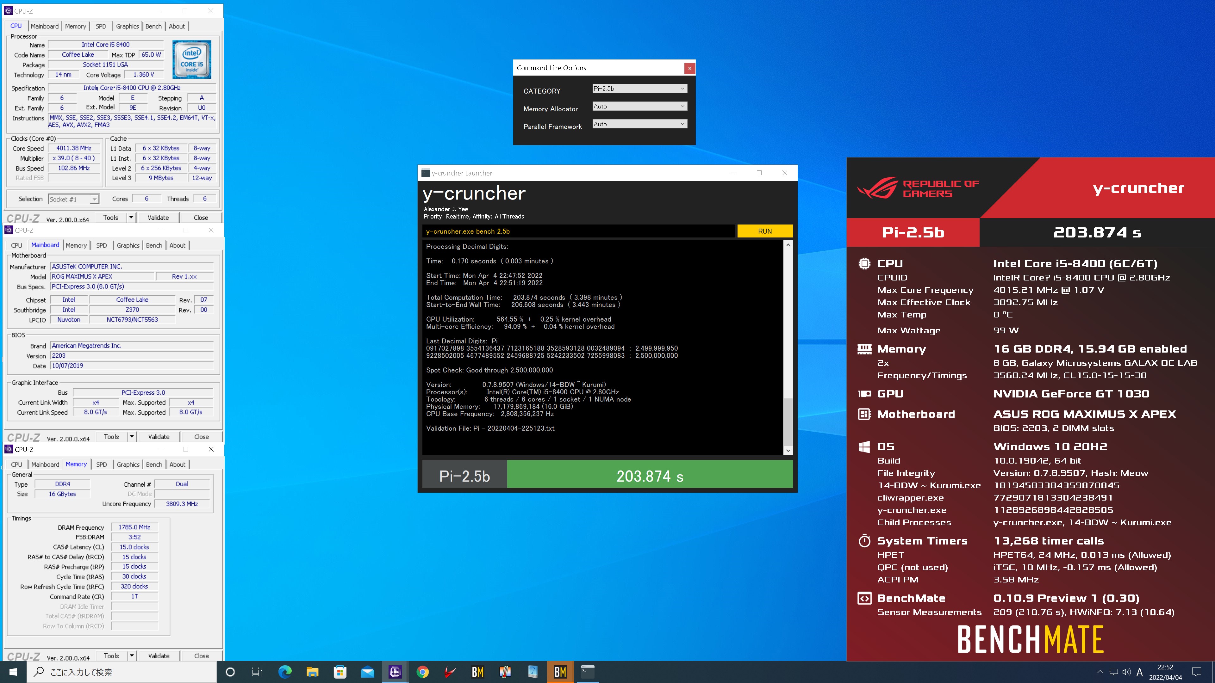Viewport: 1215px width, 683px height.
Task: Expand Tools arrow in Memory CPU-Z window
Action: click(132, 656)
